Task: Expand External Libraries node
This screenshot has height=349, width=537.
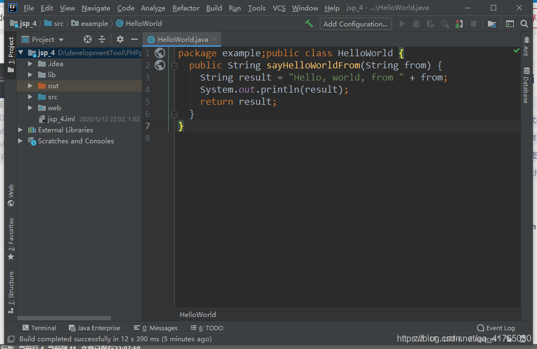Action: 20,130
